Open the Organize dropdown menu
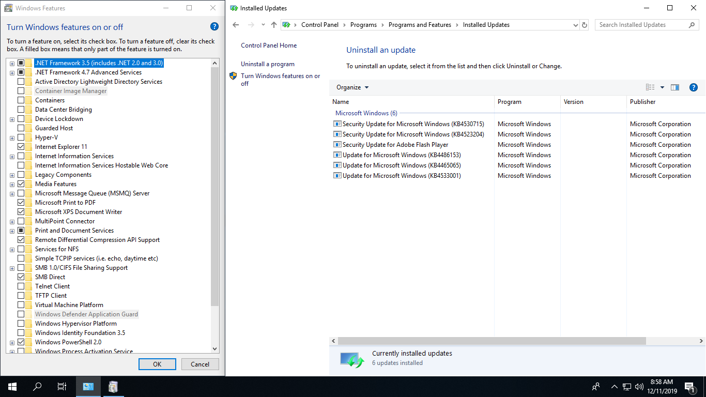The height and width of the screenshot is (397, 706). coord(352,87)
